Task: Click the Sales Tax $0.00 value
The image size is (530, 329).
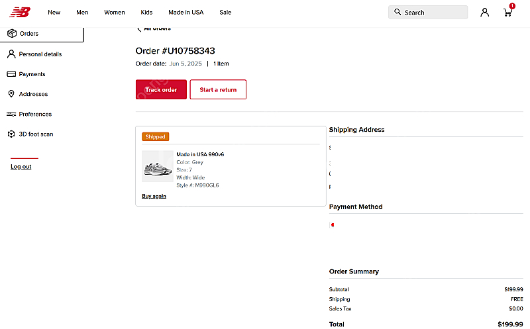Action: pos(516,308)
